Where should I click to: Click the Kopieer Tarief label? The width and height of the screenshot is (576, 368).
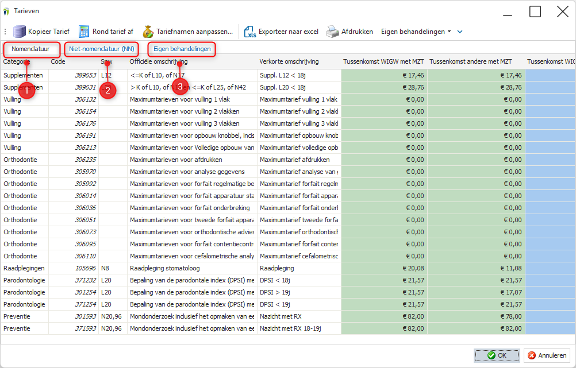(x=49, y=32)
